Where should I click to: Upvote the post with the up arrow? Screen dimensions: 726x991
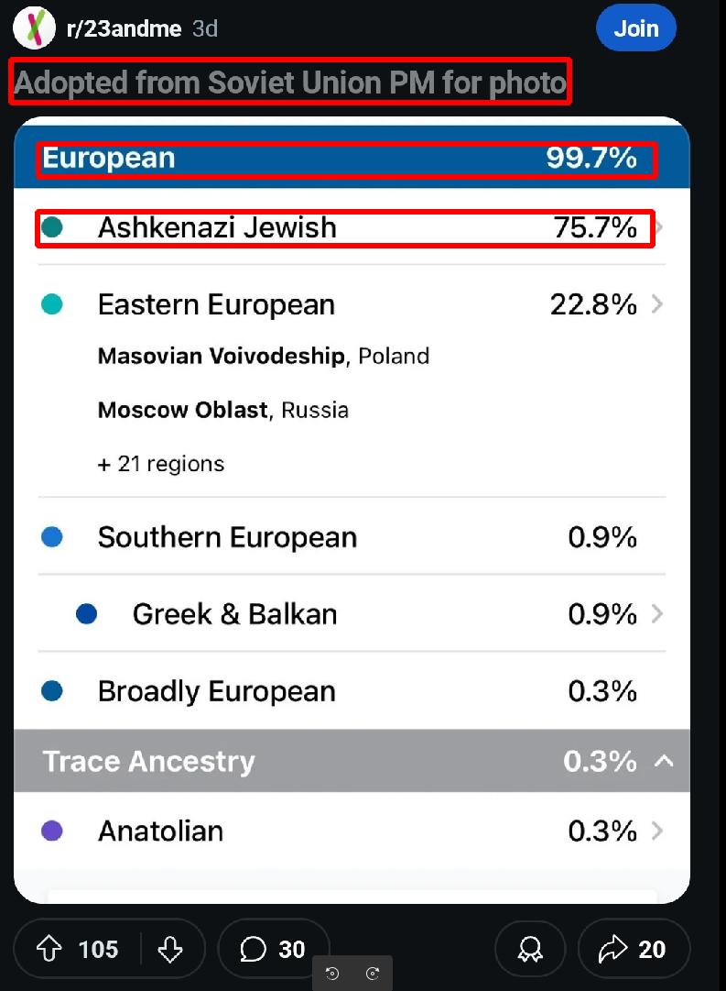coord(49,949)
